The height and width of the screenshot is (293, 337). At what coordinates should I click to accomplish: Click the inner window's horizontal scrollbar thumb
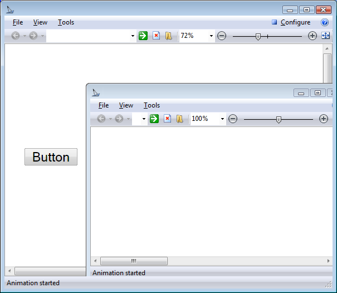point(134,261)
